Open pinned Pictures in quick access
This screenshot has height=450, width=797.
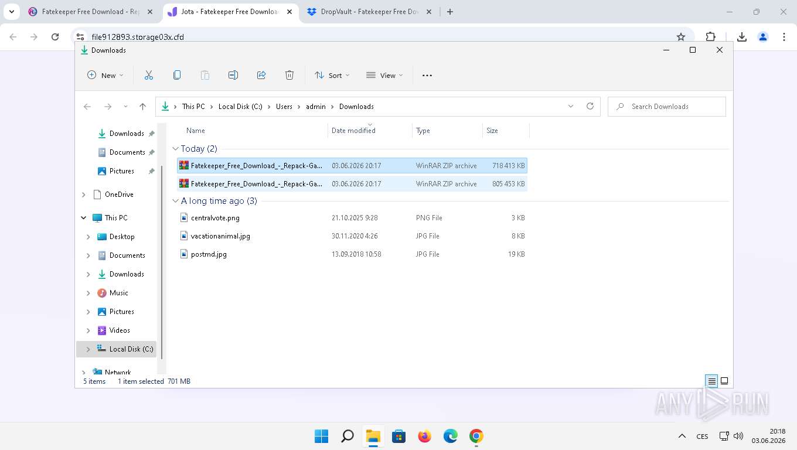[x=121, y=171]
